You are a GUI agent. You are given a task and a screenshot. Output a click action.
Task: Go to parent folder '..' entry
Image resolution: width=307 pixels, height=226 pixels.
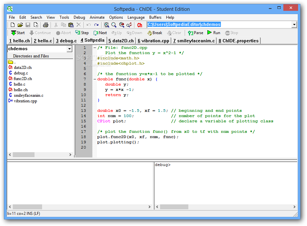pos(12,62)
